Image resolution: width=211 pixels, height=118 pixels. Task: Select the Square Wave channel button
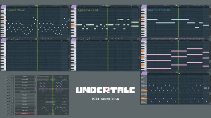pos(25,80)
